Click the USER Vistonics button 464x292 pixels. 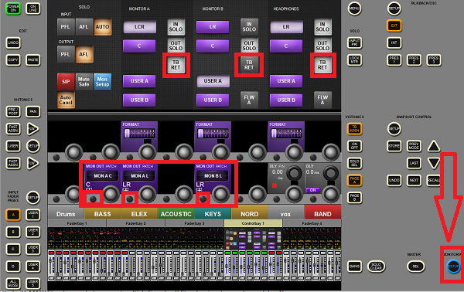[x=13, y=146]
